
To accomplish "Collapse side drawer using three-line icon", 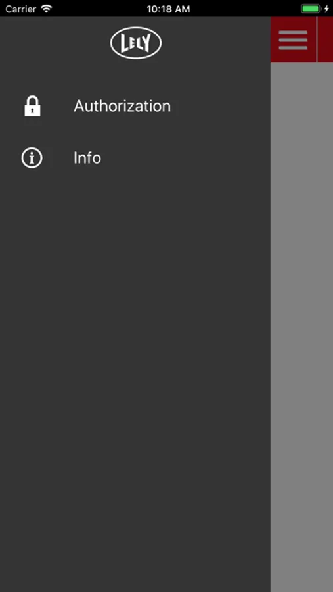I will 293,40.
